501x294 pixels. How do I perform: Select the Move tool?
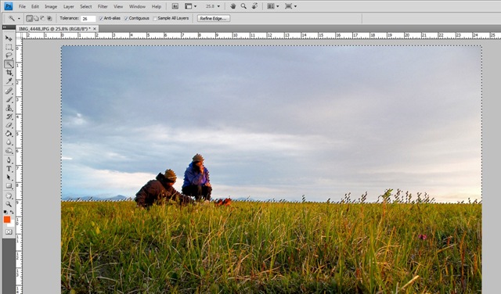point(9,38)
